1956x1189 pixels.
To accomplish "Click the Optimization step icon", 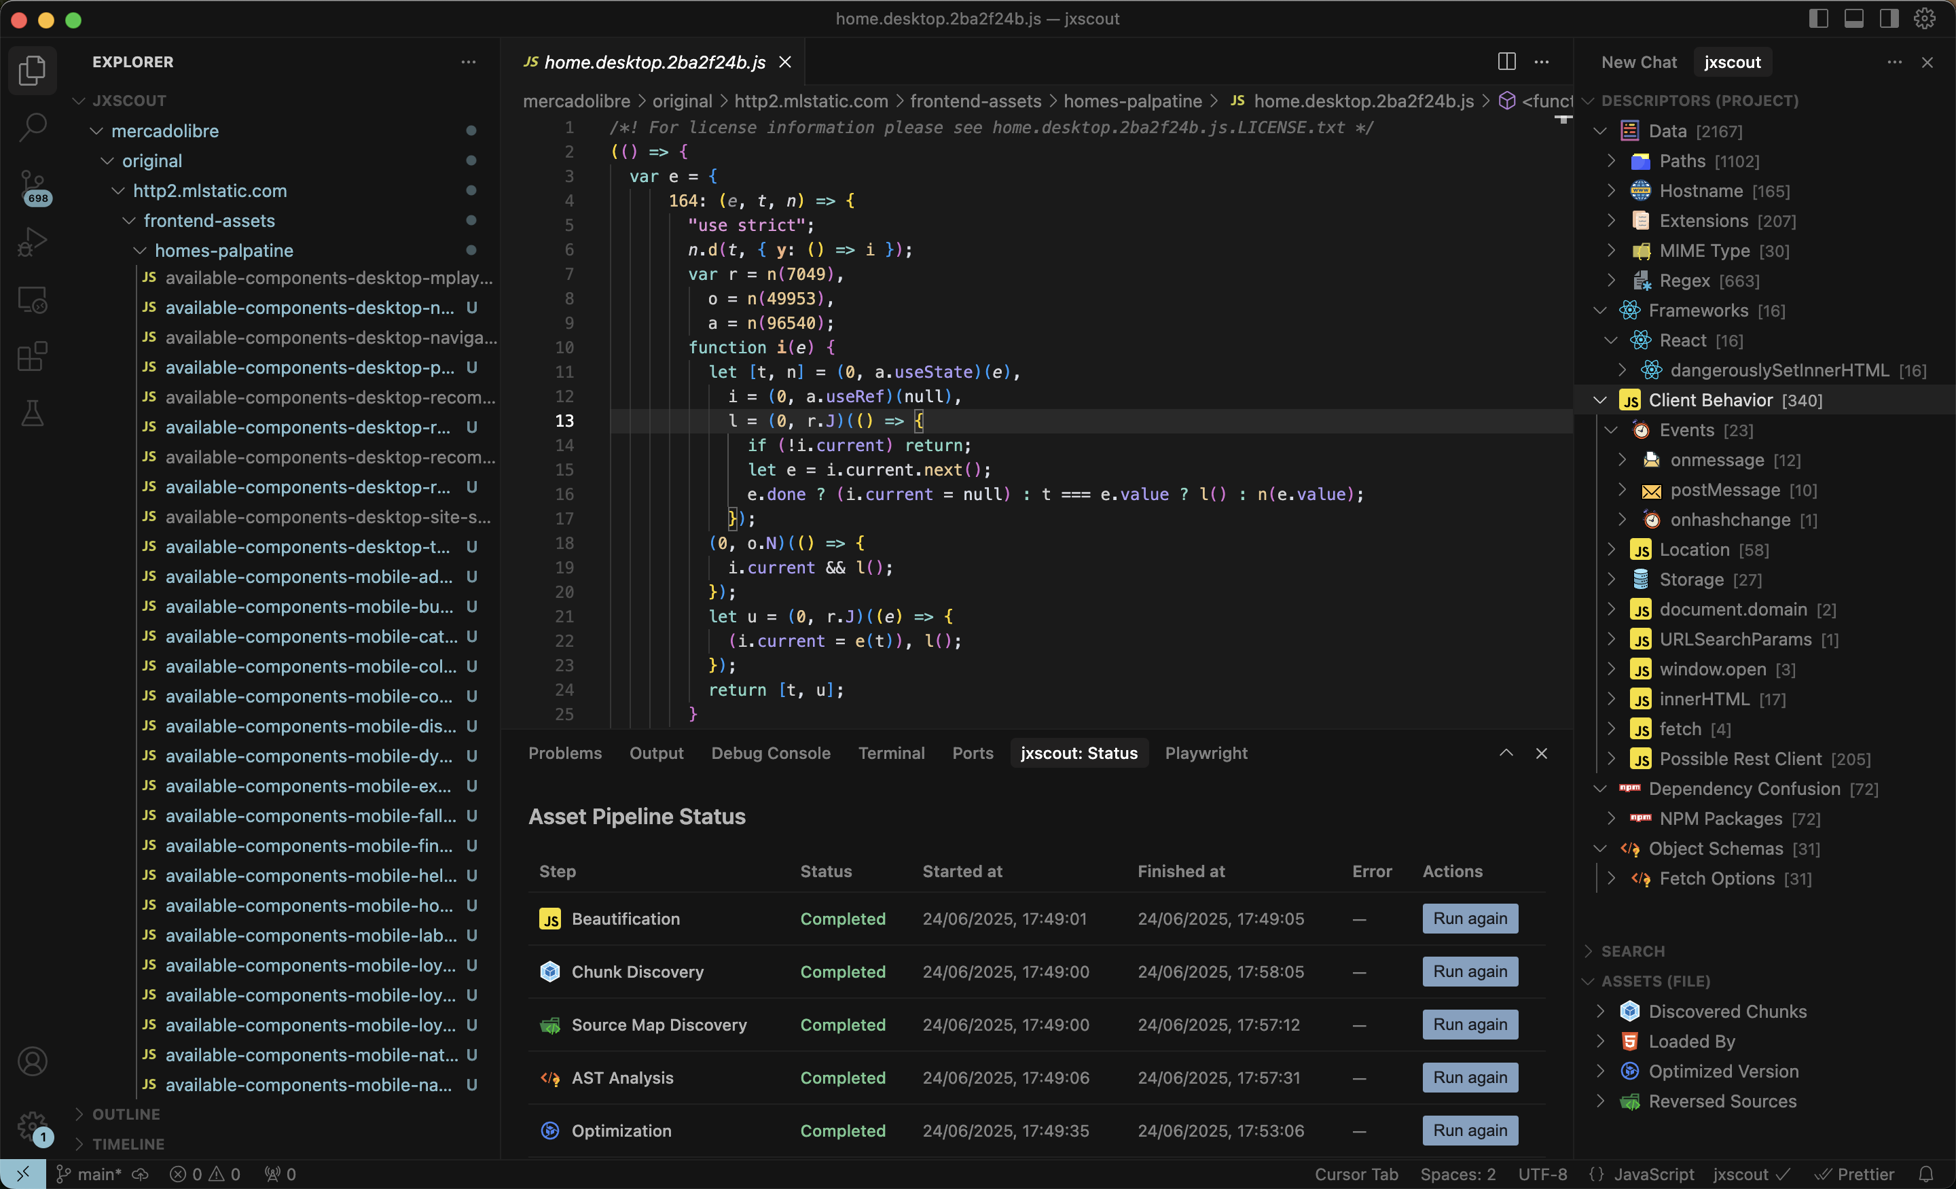I will 550,1130.
